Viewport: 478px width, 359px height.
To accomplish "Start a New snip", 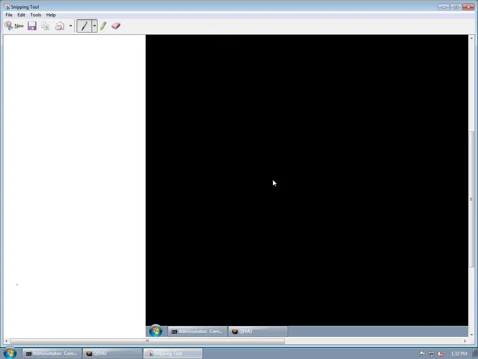I will pyautogui.click(x=14, y=26).
